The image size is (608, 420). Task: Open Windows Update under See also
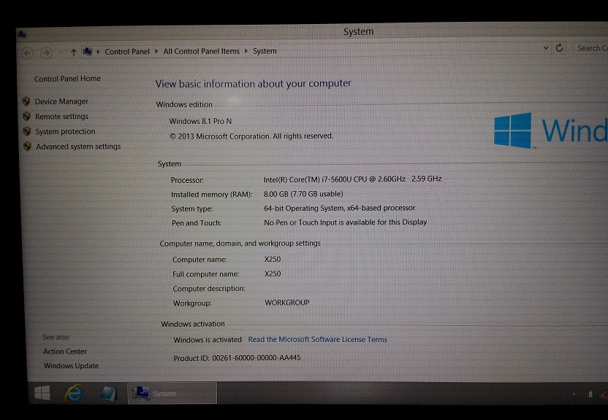click(x=71, y=366)
